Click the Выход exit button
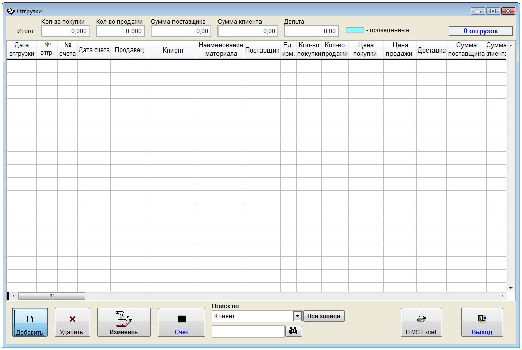The height and width of the screenshot is (350, 522). pos(482,322)
